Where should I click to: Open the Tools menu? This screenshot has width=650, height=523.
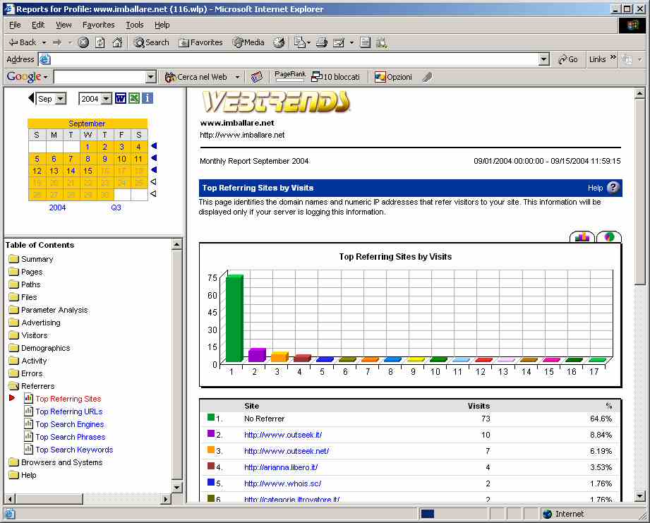(135, 25)
